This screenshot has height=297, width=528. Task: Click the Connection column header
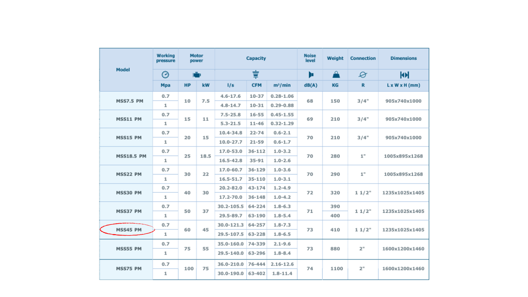363,58
